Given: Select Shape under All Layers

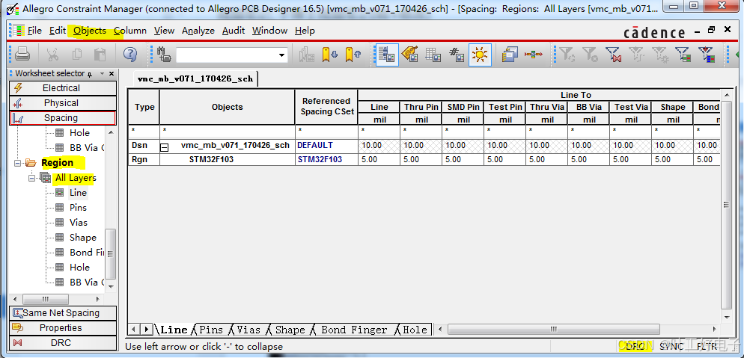Looking at the screenshot, I should 82,237.
